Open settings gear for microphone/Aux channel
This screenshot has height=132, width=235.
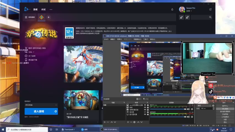click(192, 109)
